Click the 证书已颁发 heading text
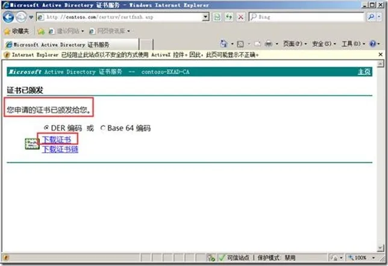Image resolution: width=388 pixels, height=266 pixels. [25, 90]
